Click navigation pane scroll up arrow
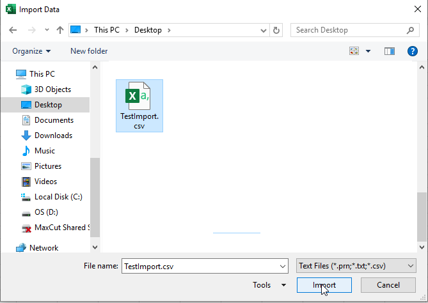Viewport: 428px width, 303px height. point(95,67)
